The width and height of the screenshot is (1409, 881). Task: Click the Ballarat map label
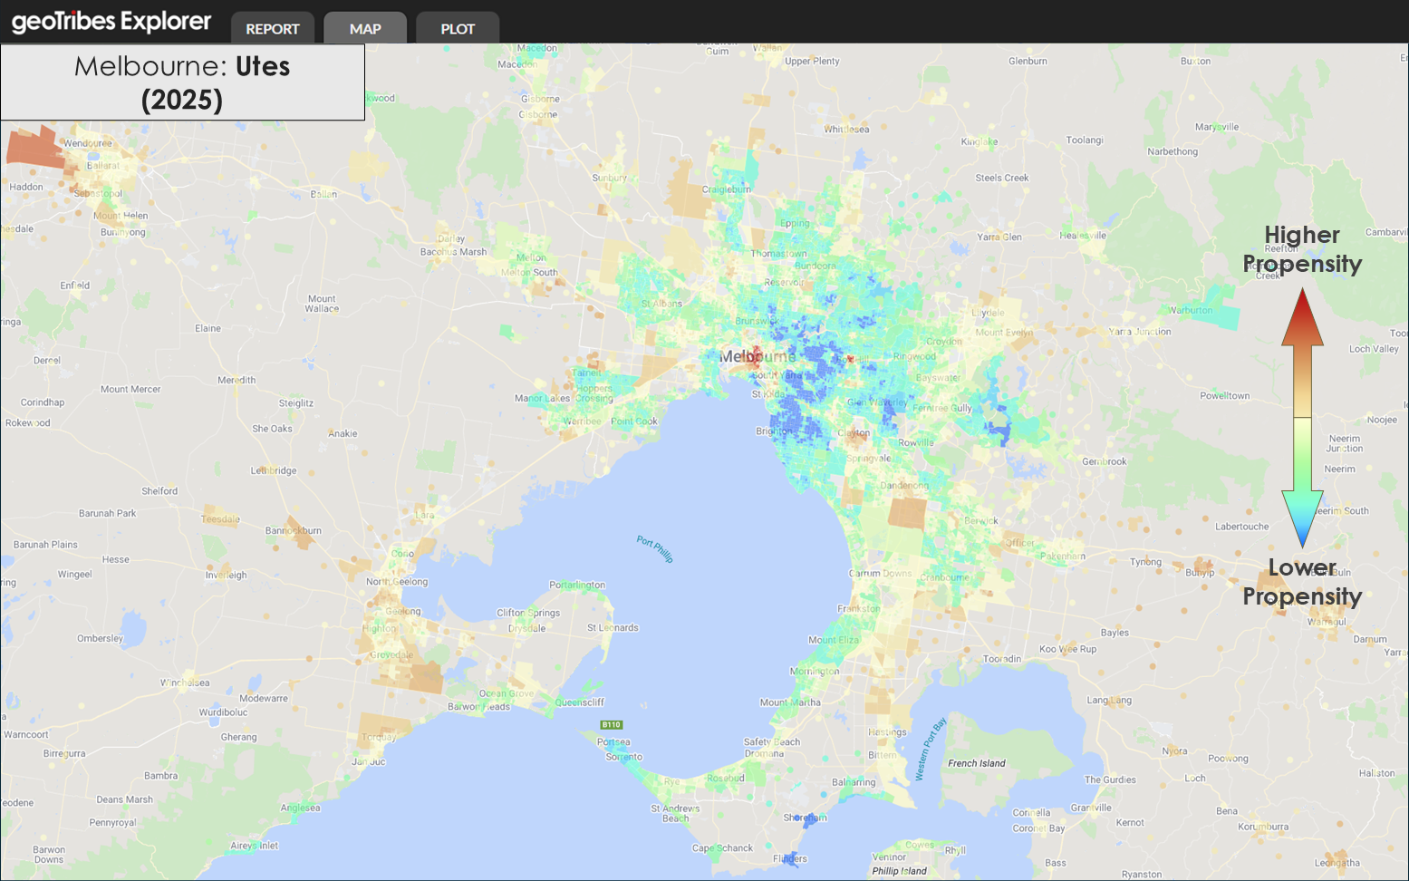coord(103,166)
